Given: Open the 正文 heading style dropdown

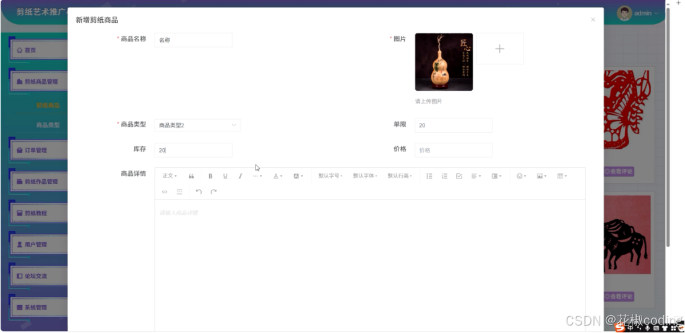Looking at the screenshot, I should coord(170,176).
